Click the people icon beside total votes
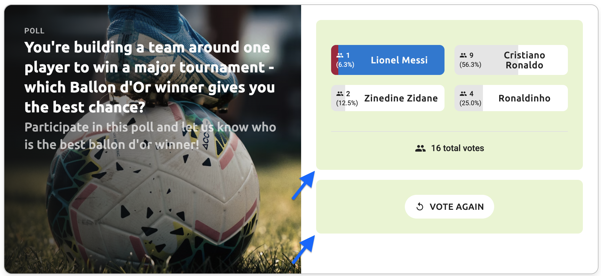 coord(420,148)
